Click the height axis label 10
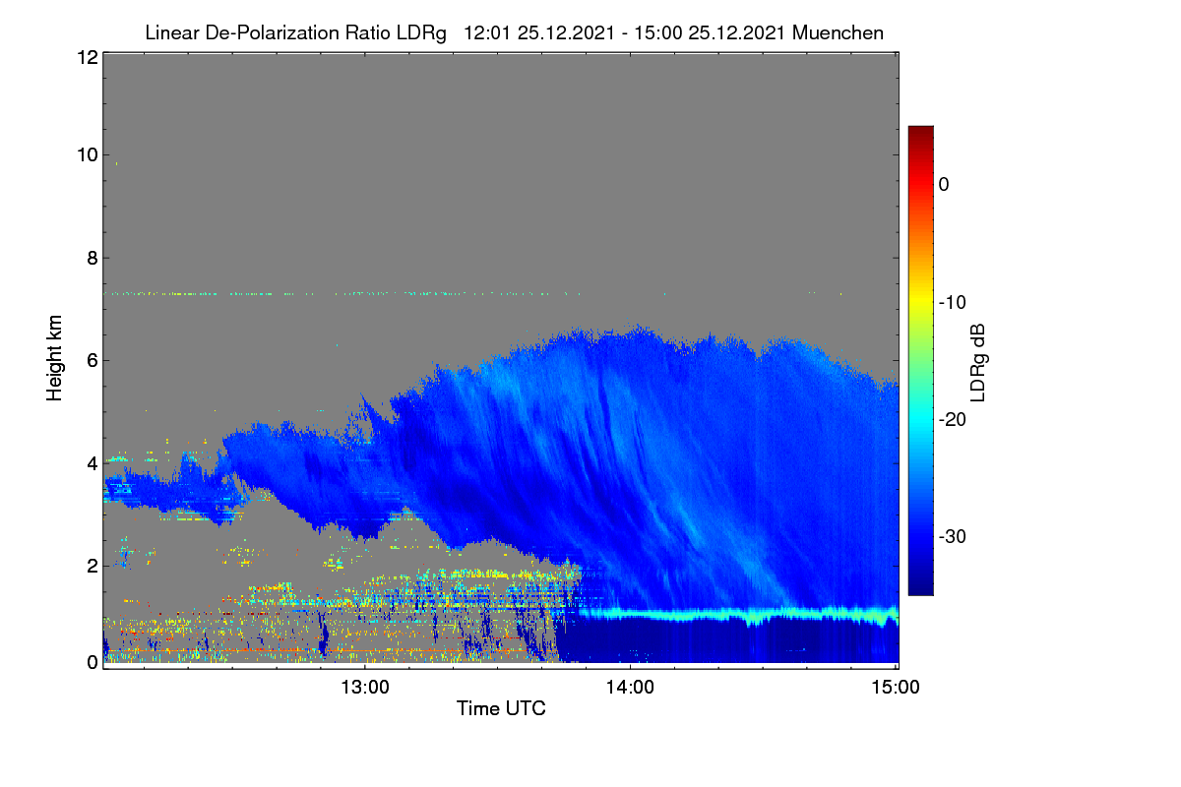 (86, 154)
